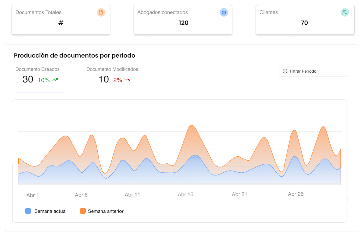Click the people icon on Clientes card
This screenshot has width=364, height=236.
pyautogui.click(x=345, y=12)
